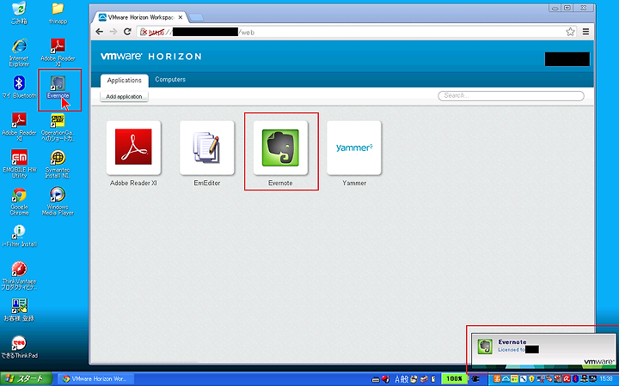The width and height of the screenshot is (619, 386).
Task: Click into the Search field
Action: tap(511, 96)
